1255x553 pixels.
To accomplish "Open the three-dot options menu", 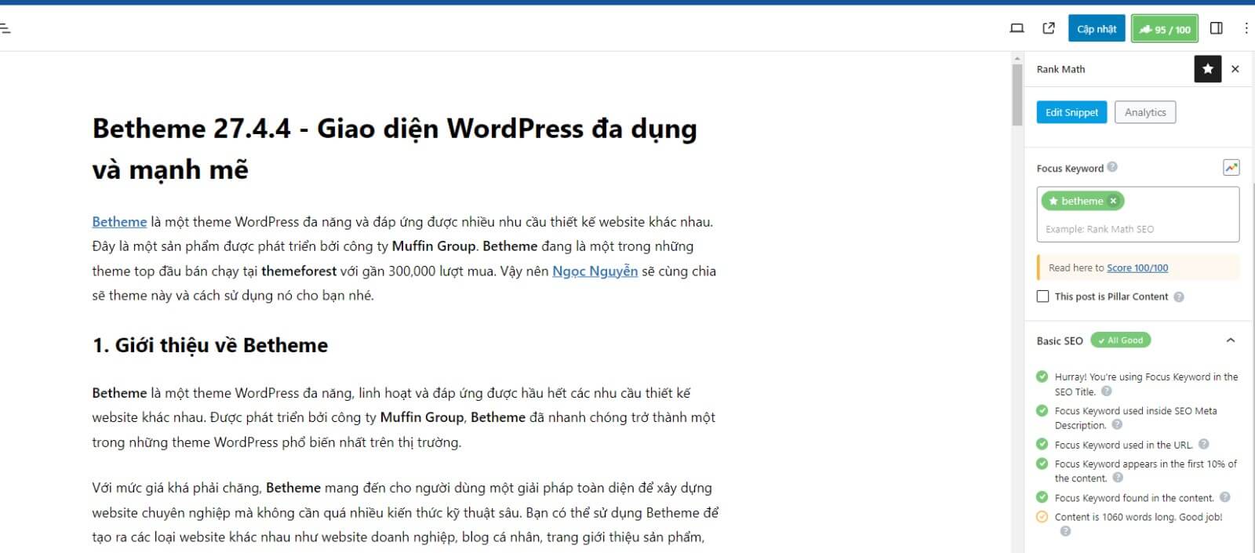I will [x=1246, y=29].
